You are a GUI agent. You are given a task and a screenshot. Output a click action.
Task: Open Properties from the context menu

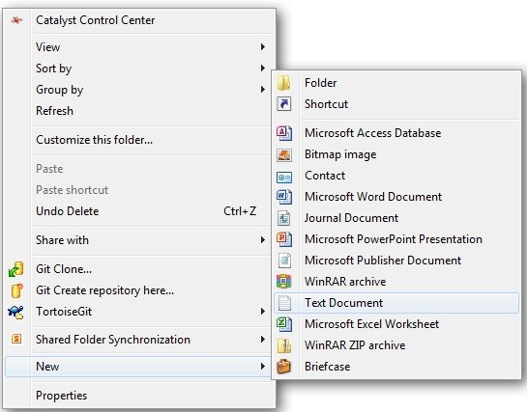pyautogui.click(x=139, y=396)
